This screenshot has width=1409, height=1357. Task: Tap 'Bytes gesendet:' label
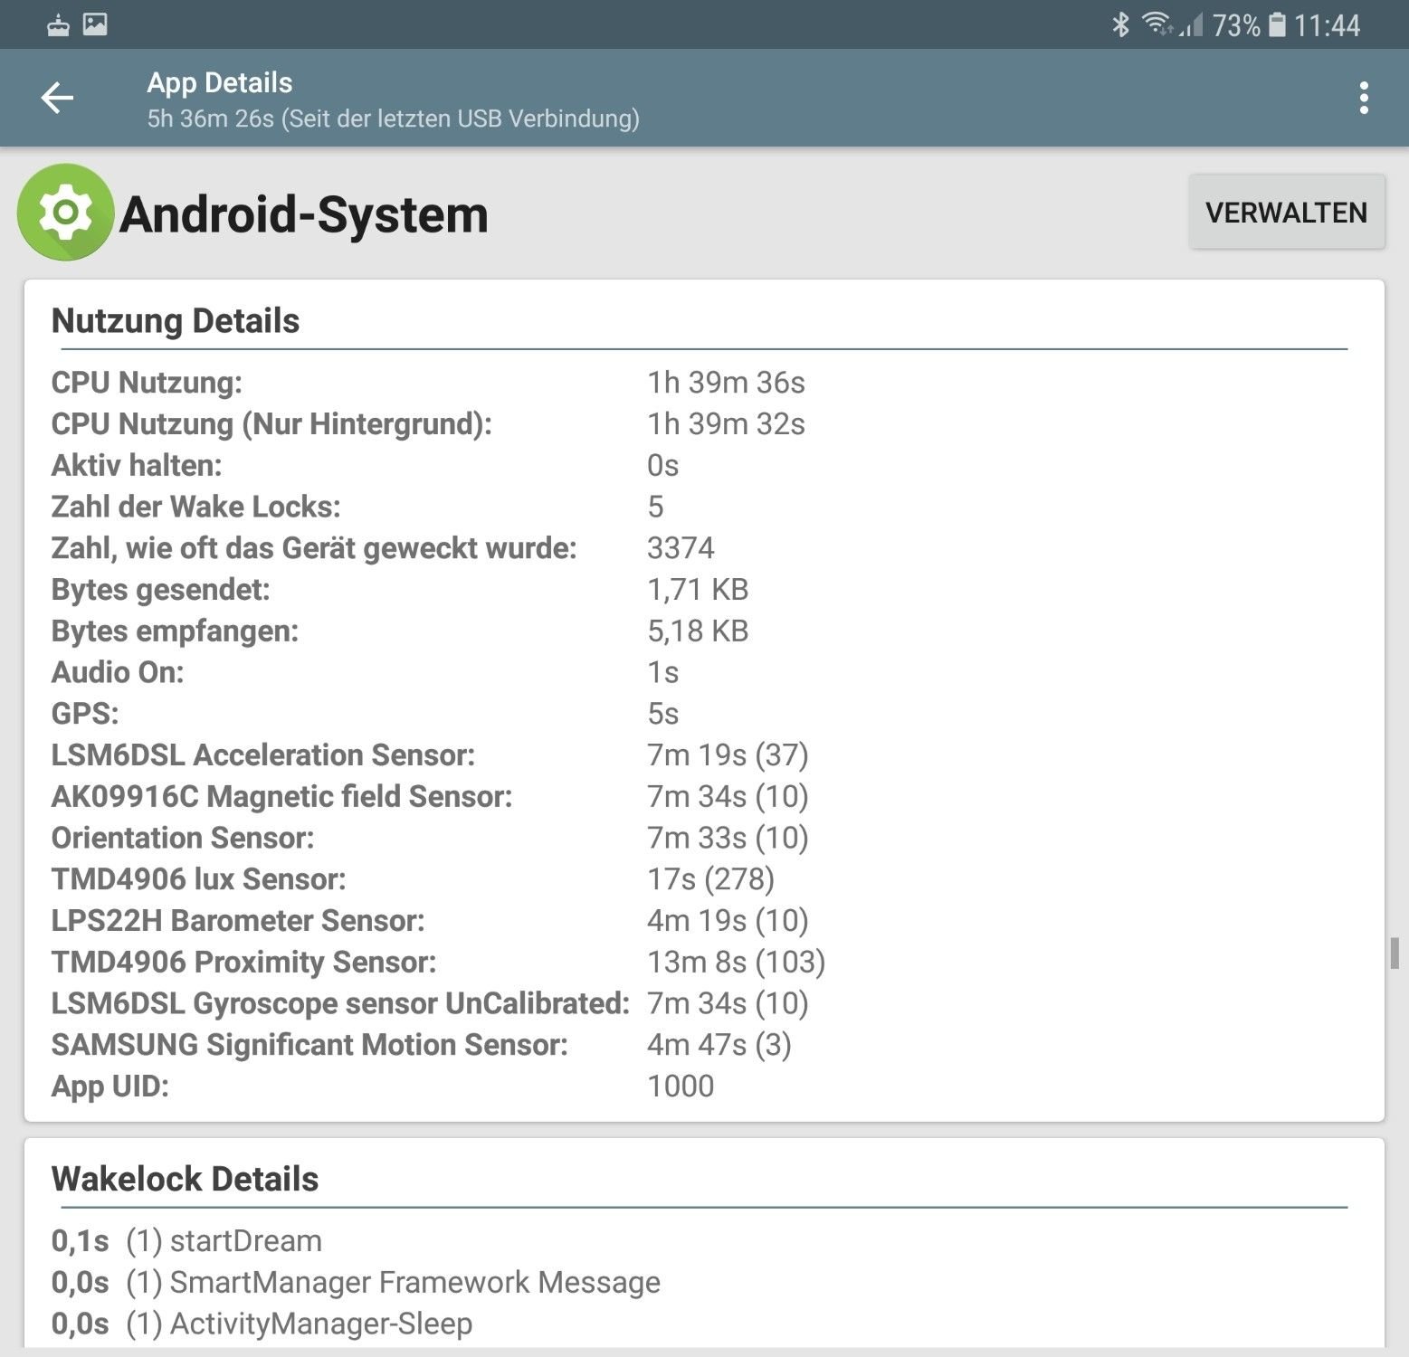[x=161, y=590]
